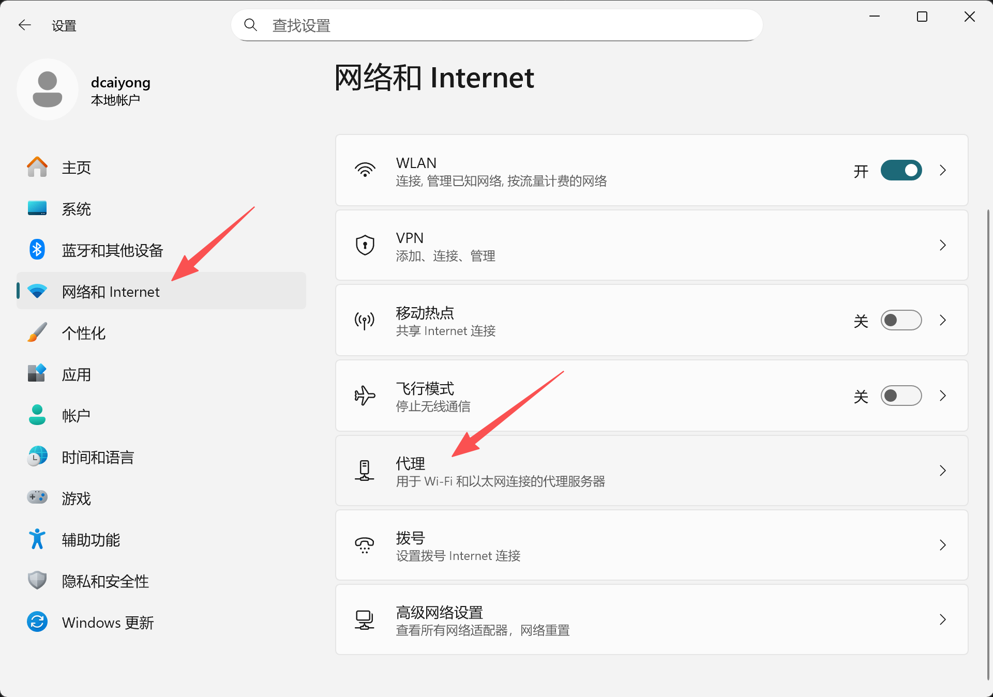Click the Bluetooth icon in the sidebar
993x697 pixels.
(x=37, y=250)
